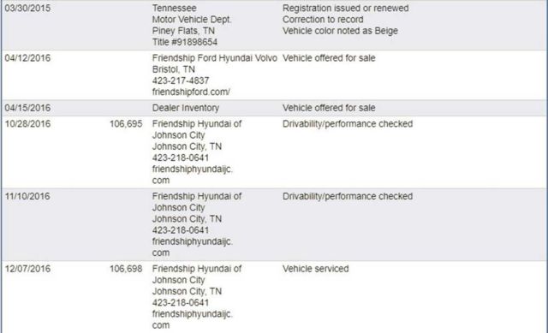Select the 03/30/2015 date entry
Viewport: 548px width, 333px height.
coord(27,8)
